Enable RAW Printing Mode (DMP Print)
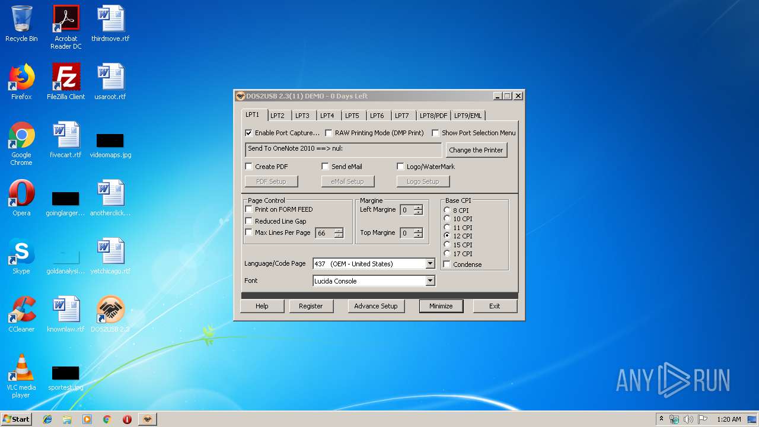This screenshot has height=427, width=759. tap(329, 133)
